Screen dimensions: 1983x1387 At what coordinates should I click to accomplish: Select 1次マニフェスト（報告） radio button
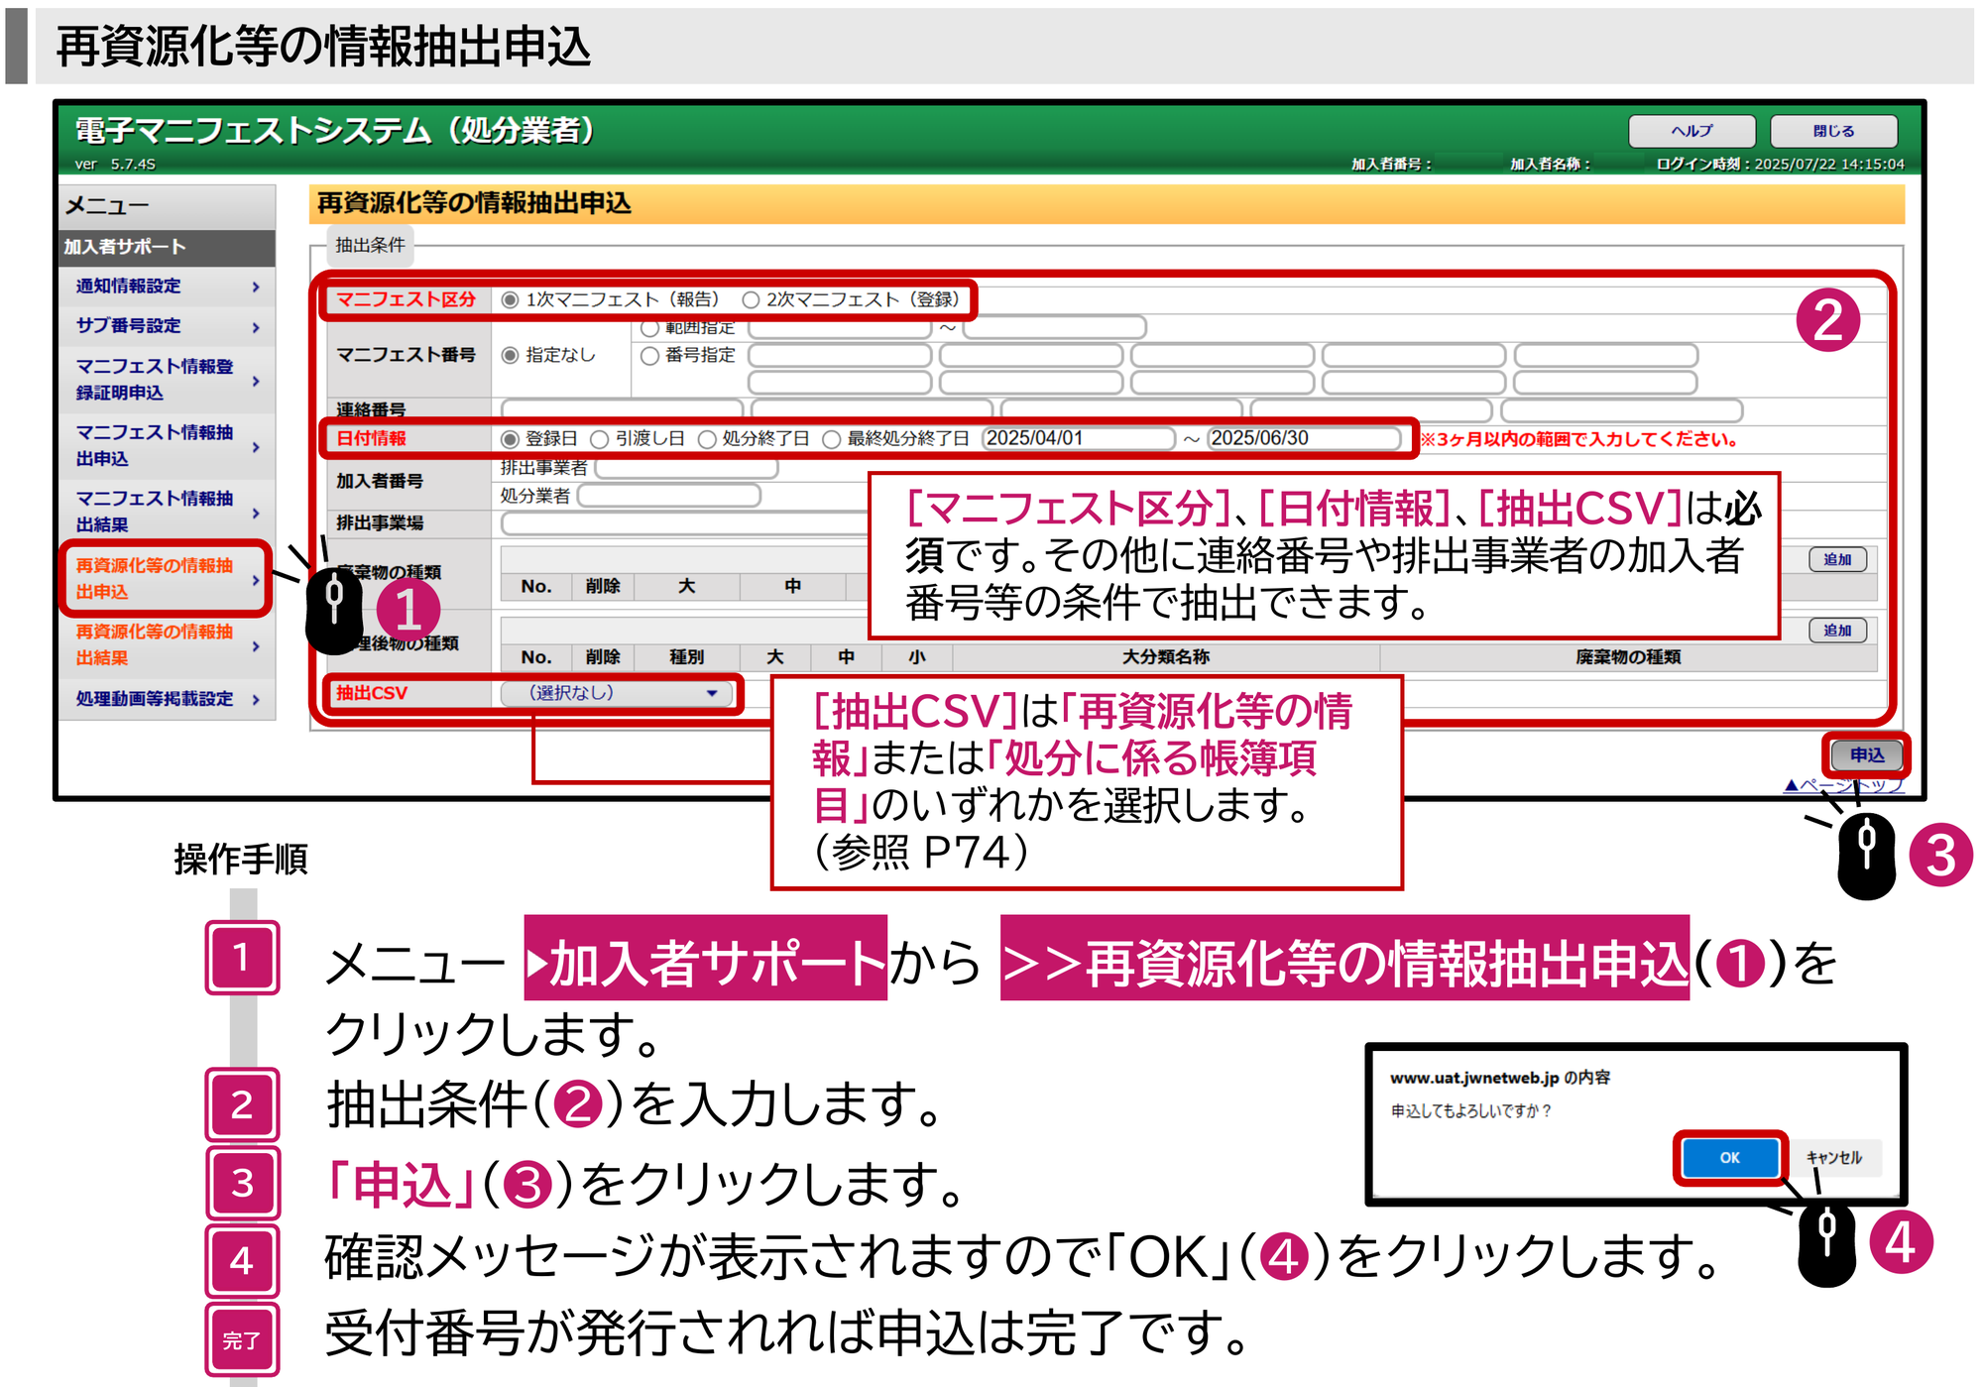(x=510, y=299)
